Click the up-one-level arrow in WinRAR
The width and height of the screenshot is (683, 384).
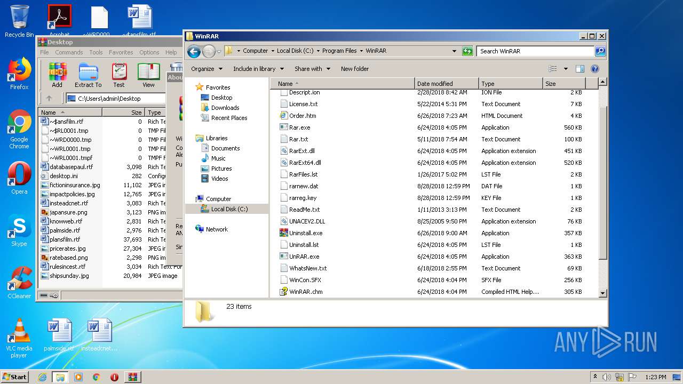(49, 98)
